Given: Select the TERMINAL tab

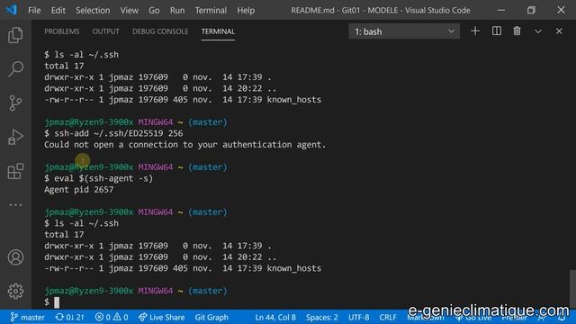Looking at the screenshot, I should 218,31.
